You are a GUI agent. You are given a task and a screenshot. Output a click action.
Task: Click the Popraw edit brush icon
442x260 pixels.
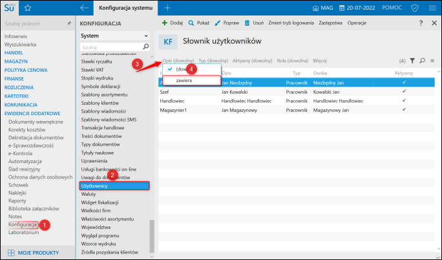coord(217,23)
